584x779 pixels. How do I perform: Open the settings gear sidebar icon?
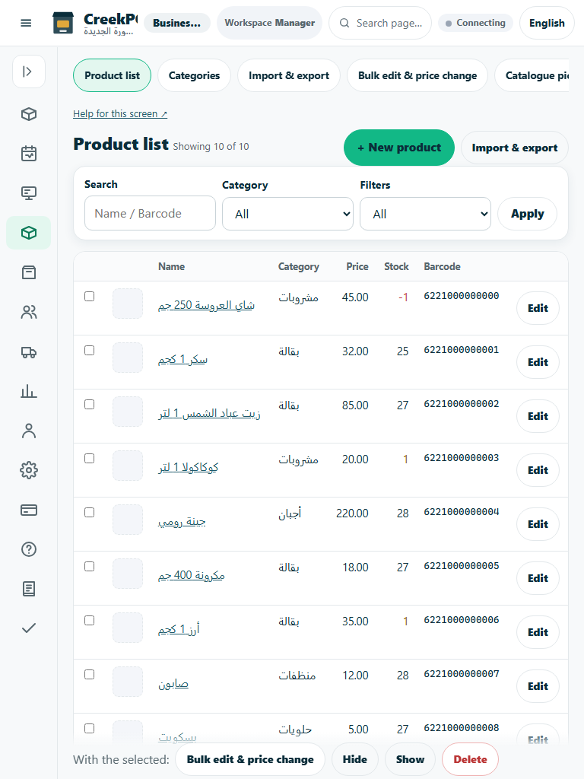(29, 470)
